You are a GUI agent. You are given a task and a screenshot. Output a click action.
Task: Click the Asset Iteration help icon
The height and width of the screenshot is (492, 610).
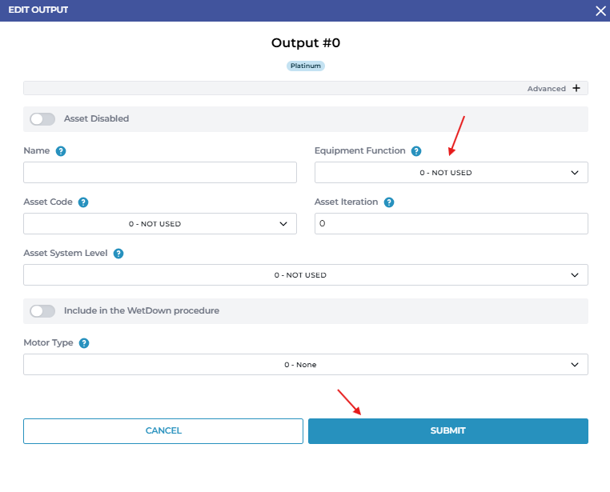389,202
